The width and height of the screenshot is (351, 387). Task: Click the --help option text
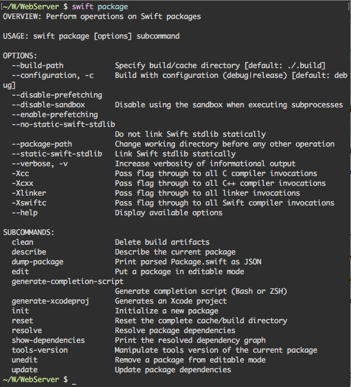click(25, 213)
